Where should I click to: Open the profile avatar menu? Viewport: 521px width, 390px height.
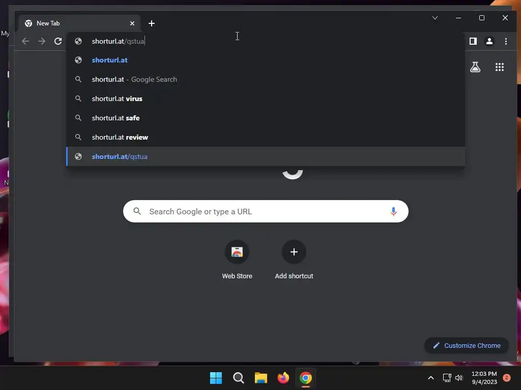(x=489, y=41)
